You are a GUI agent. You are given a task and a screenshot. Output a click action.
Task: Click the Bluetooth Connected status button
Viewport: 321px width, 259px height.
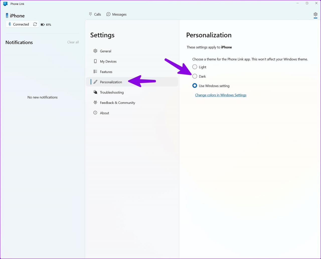[19, 24]
